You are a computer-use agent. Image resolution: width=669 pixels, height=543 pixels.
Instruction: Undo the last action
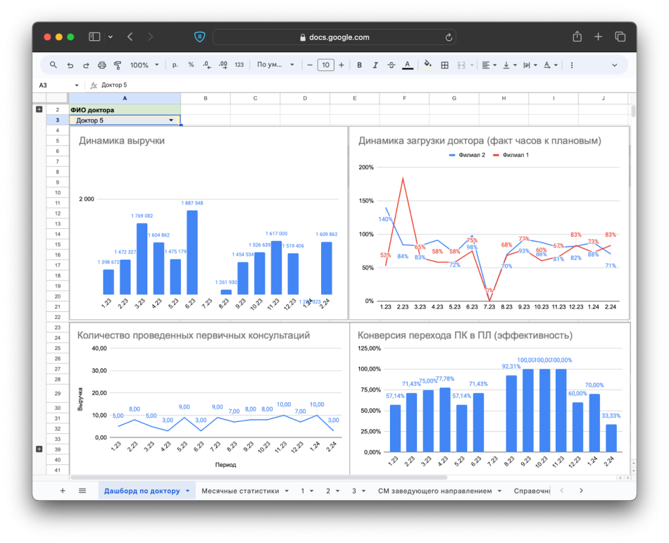click(70, 65)
